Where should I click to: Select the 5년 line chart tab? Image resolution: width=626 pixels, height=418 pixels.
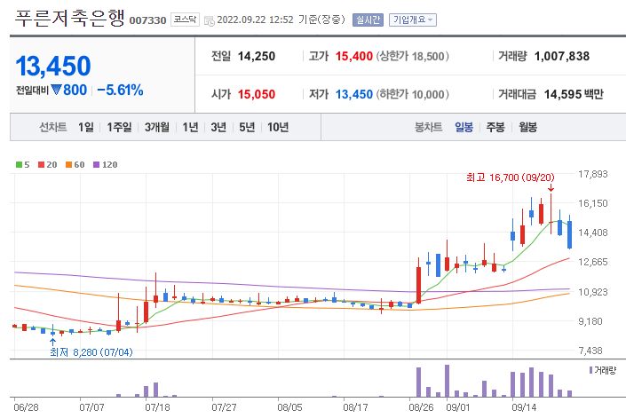point(247,127)
